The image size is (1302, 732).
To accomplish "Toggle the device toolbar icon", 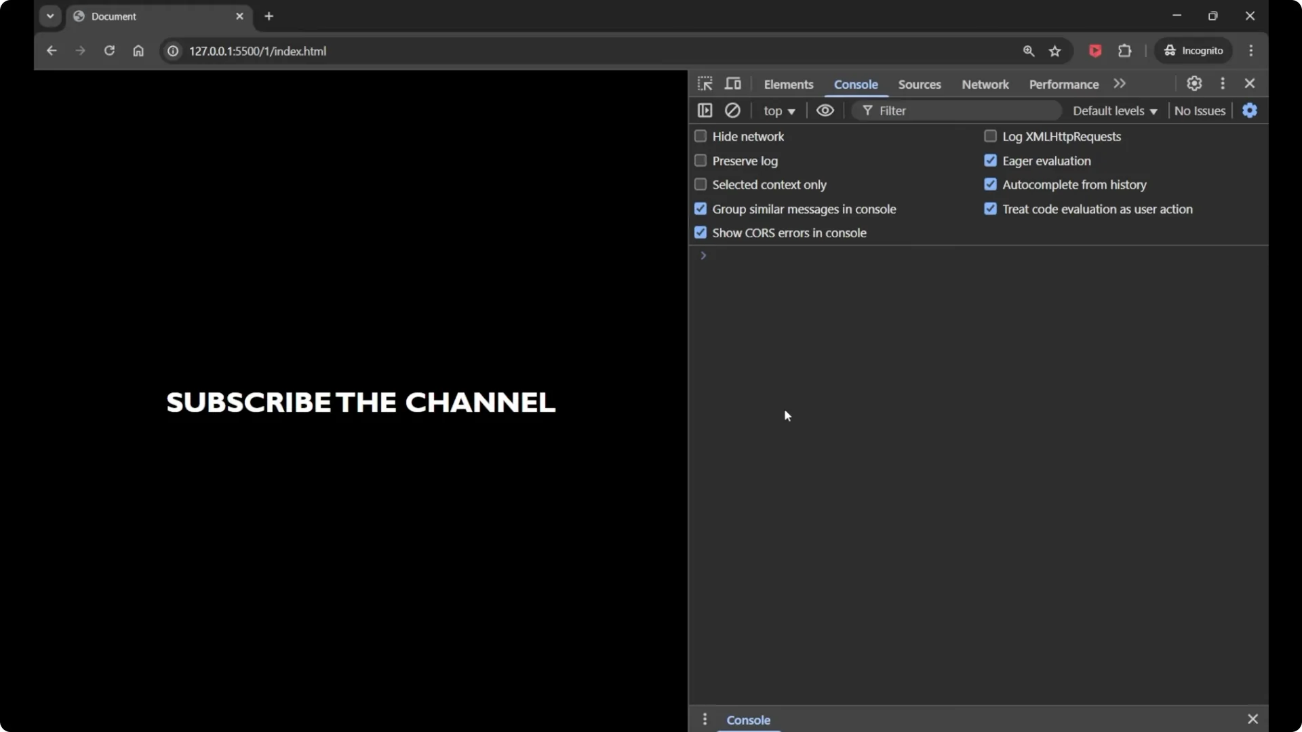I will pos(733,83).
